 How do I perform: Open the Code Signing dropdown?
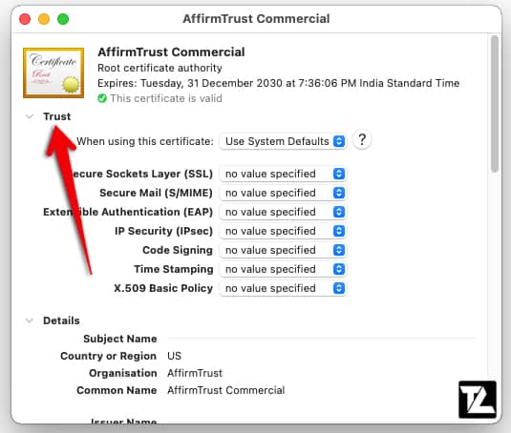[283, 250]
